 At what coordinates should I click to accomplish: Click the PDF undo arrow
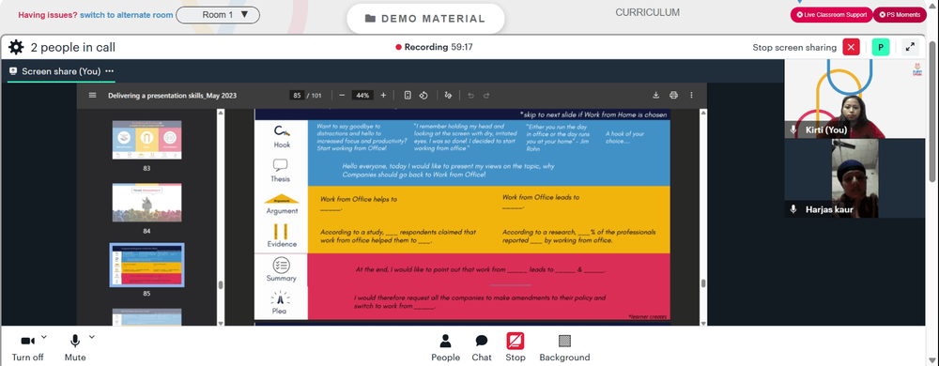(470, 95)
